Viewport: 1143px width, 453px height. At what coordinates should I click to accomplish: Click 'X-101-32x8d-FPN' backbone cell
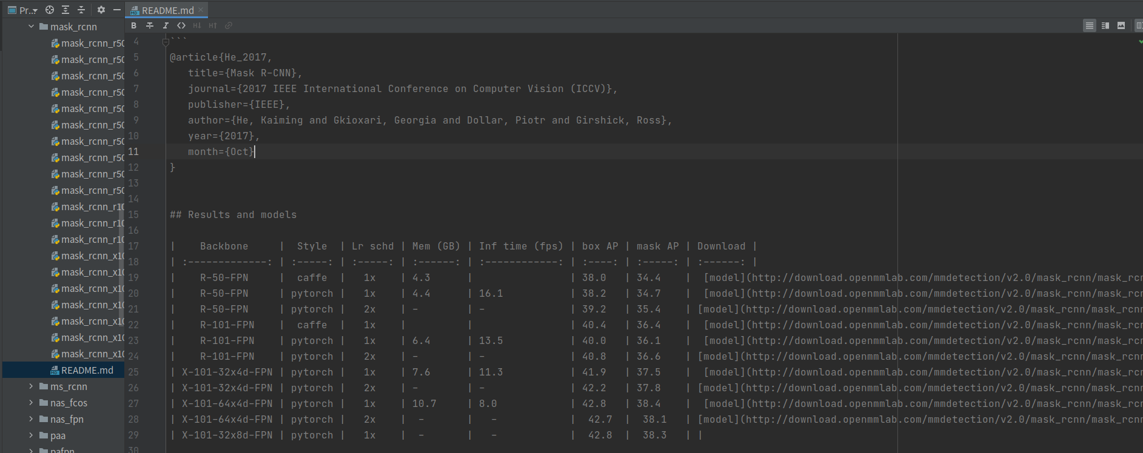click(x=227, y=435)
